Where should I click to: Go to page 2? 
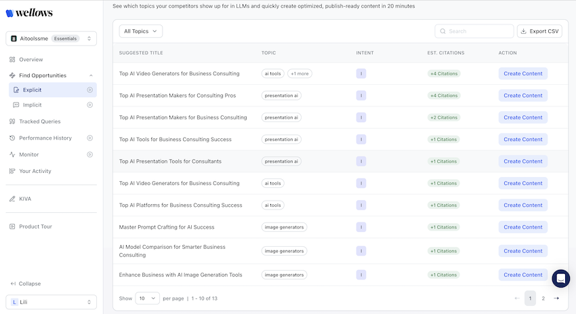click(543, 298)
